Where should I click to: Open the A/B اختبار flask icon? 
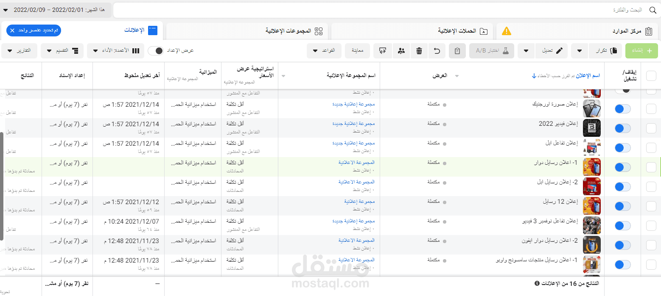click(x=492, y=50)
